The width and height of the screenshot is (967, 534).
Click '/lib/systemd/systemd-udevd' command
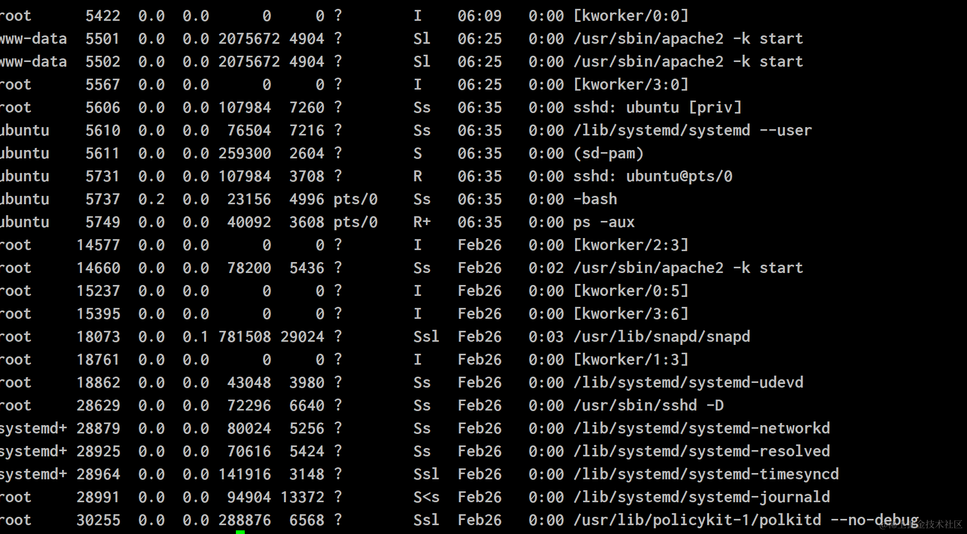[688, 382]
